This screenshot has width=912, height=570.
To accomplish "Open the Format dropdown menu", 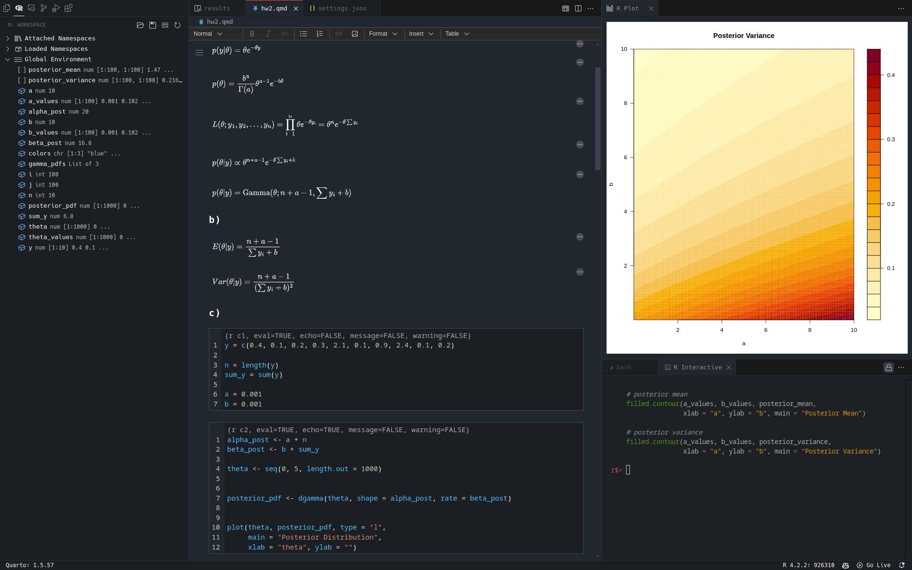I will (383, 34).
